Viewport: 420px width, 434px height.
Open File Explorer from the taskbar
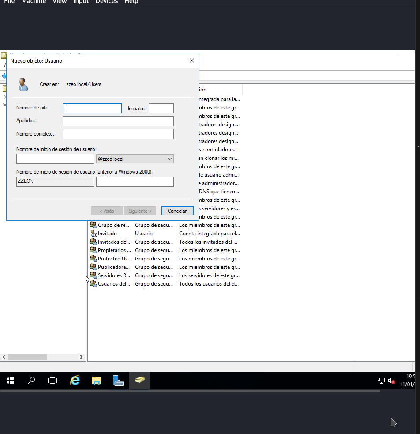[96, 381]
